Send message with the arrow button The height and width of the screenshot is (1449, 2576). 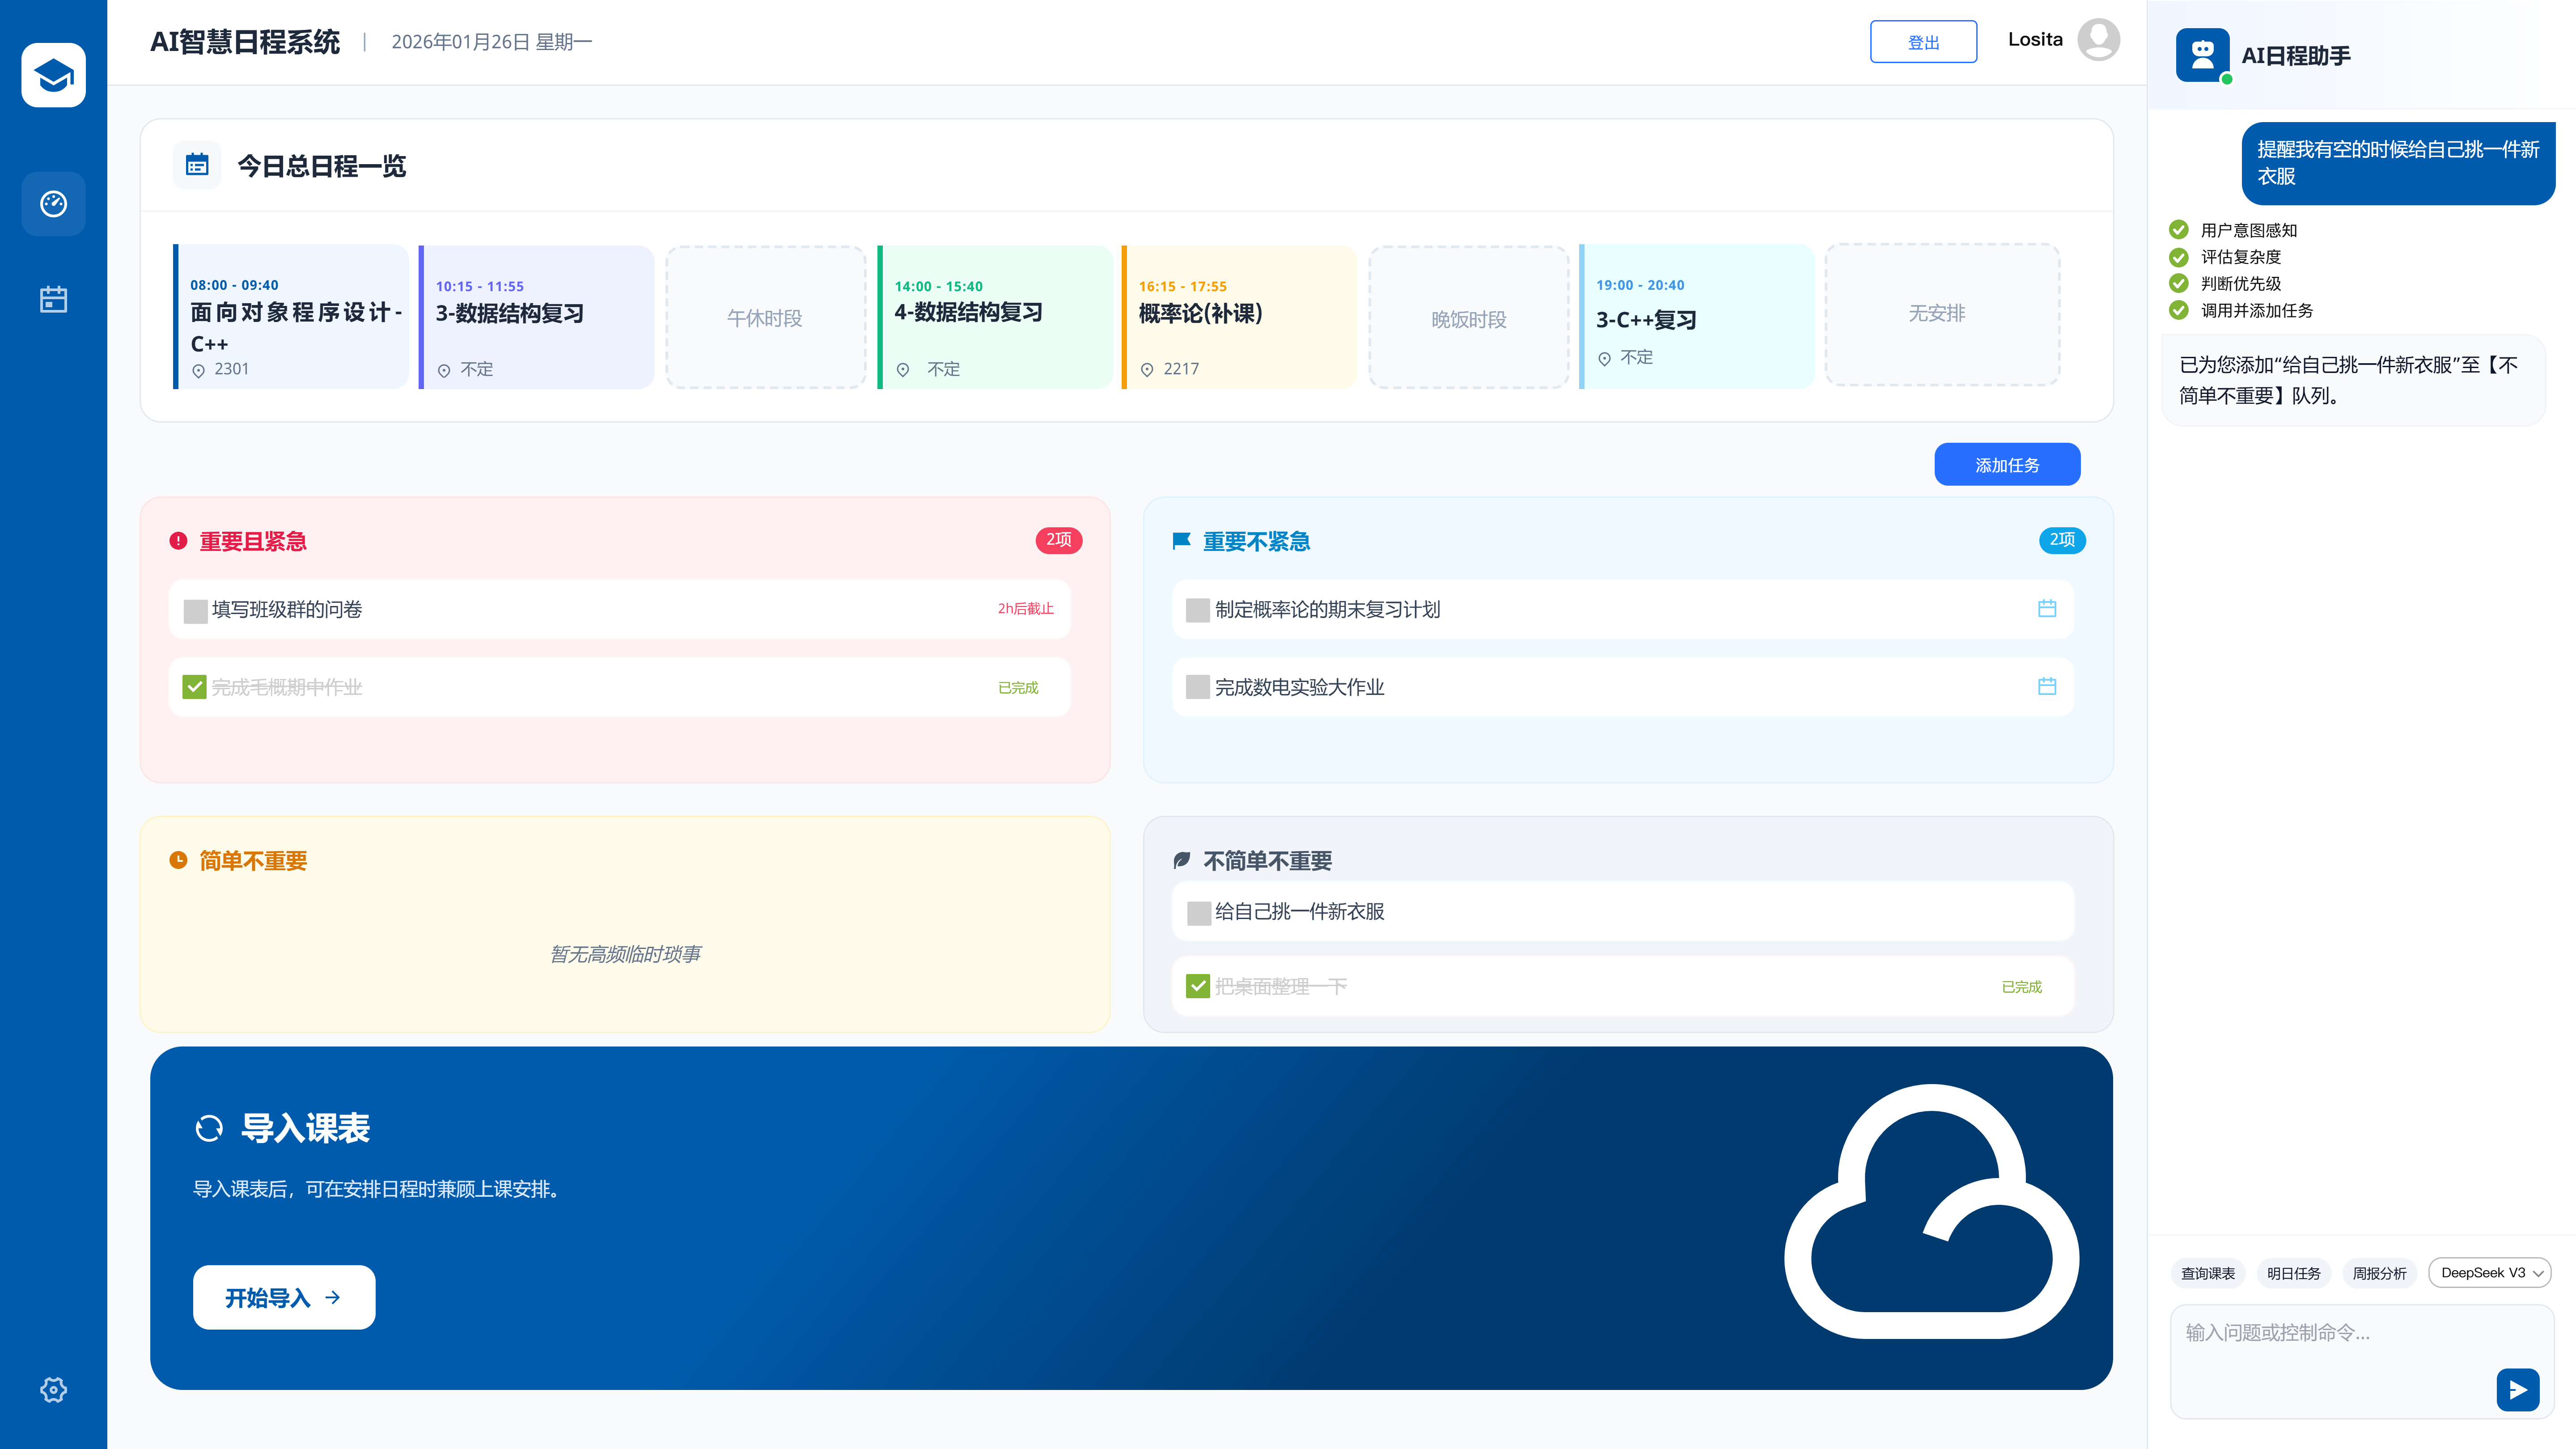(2517, 1389)
